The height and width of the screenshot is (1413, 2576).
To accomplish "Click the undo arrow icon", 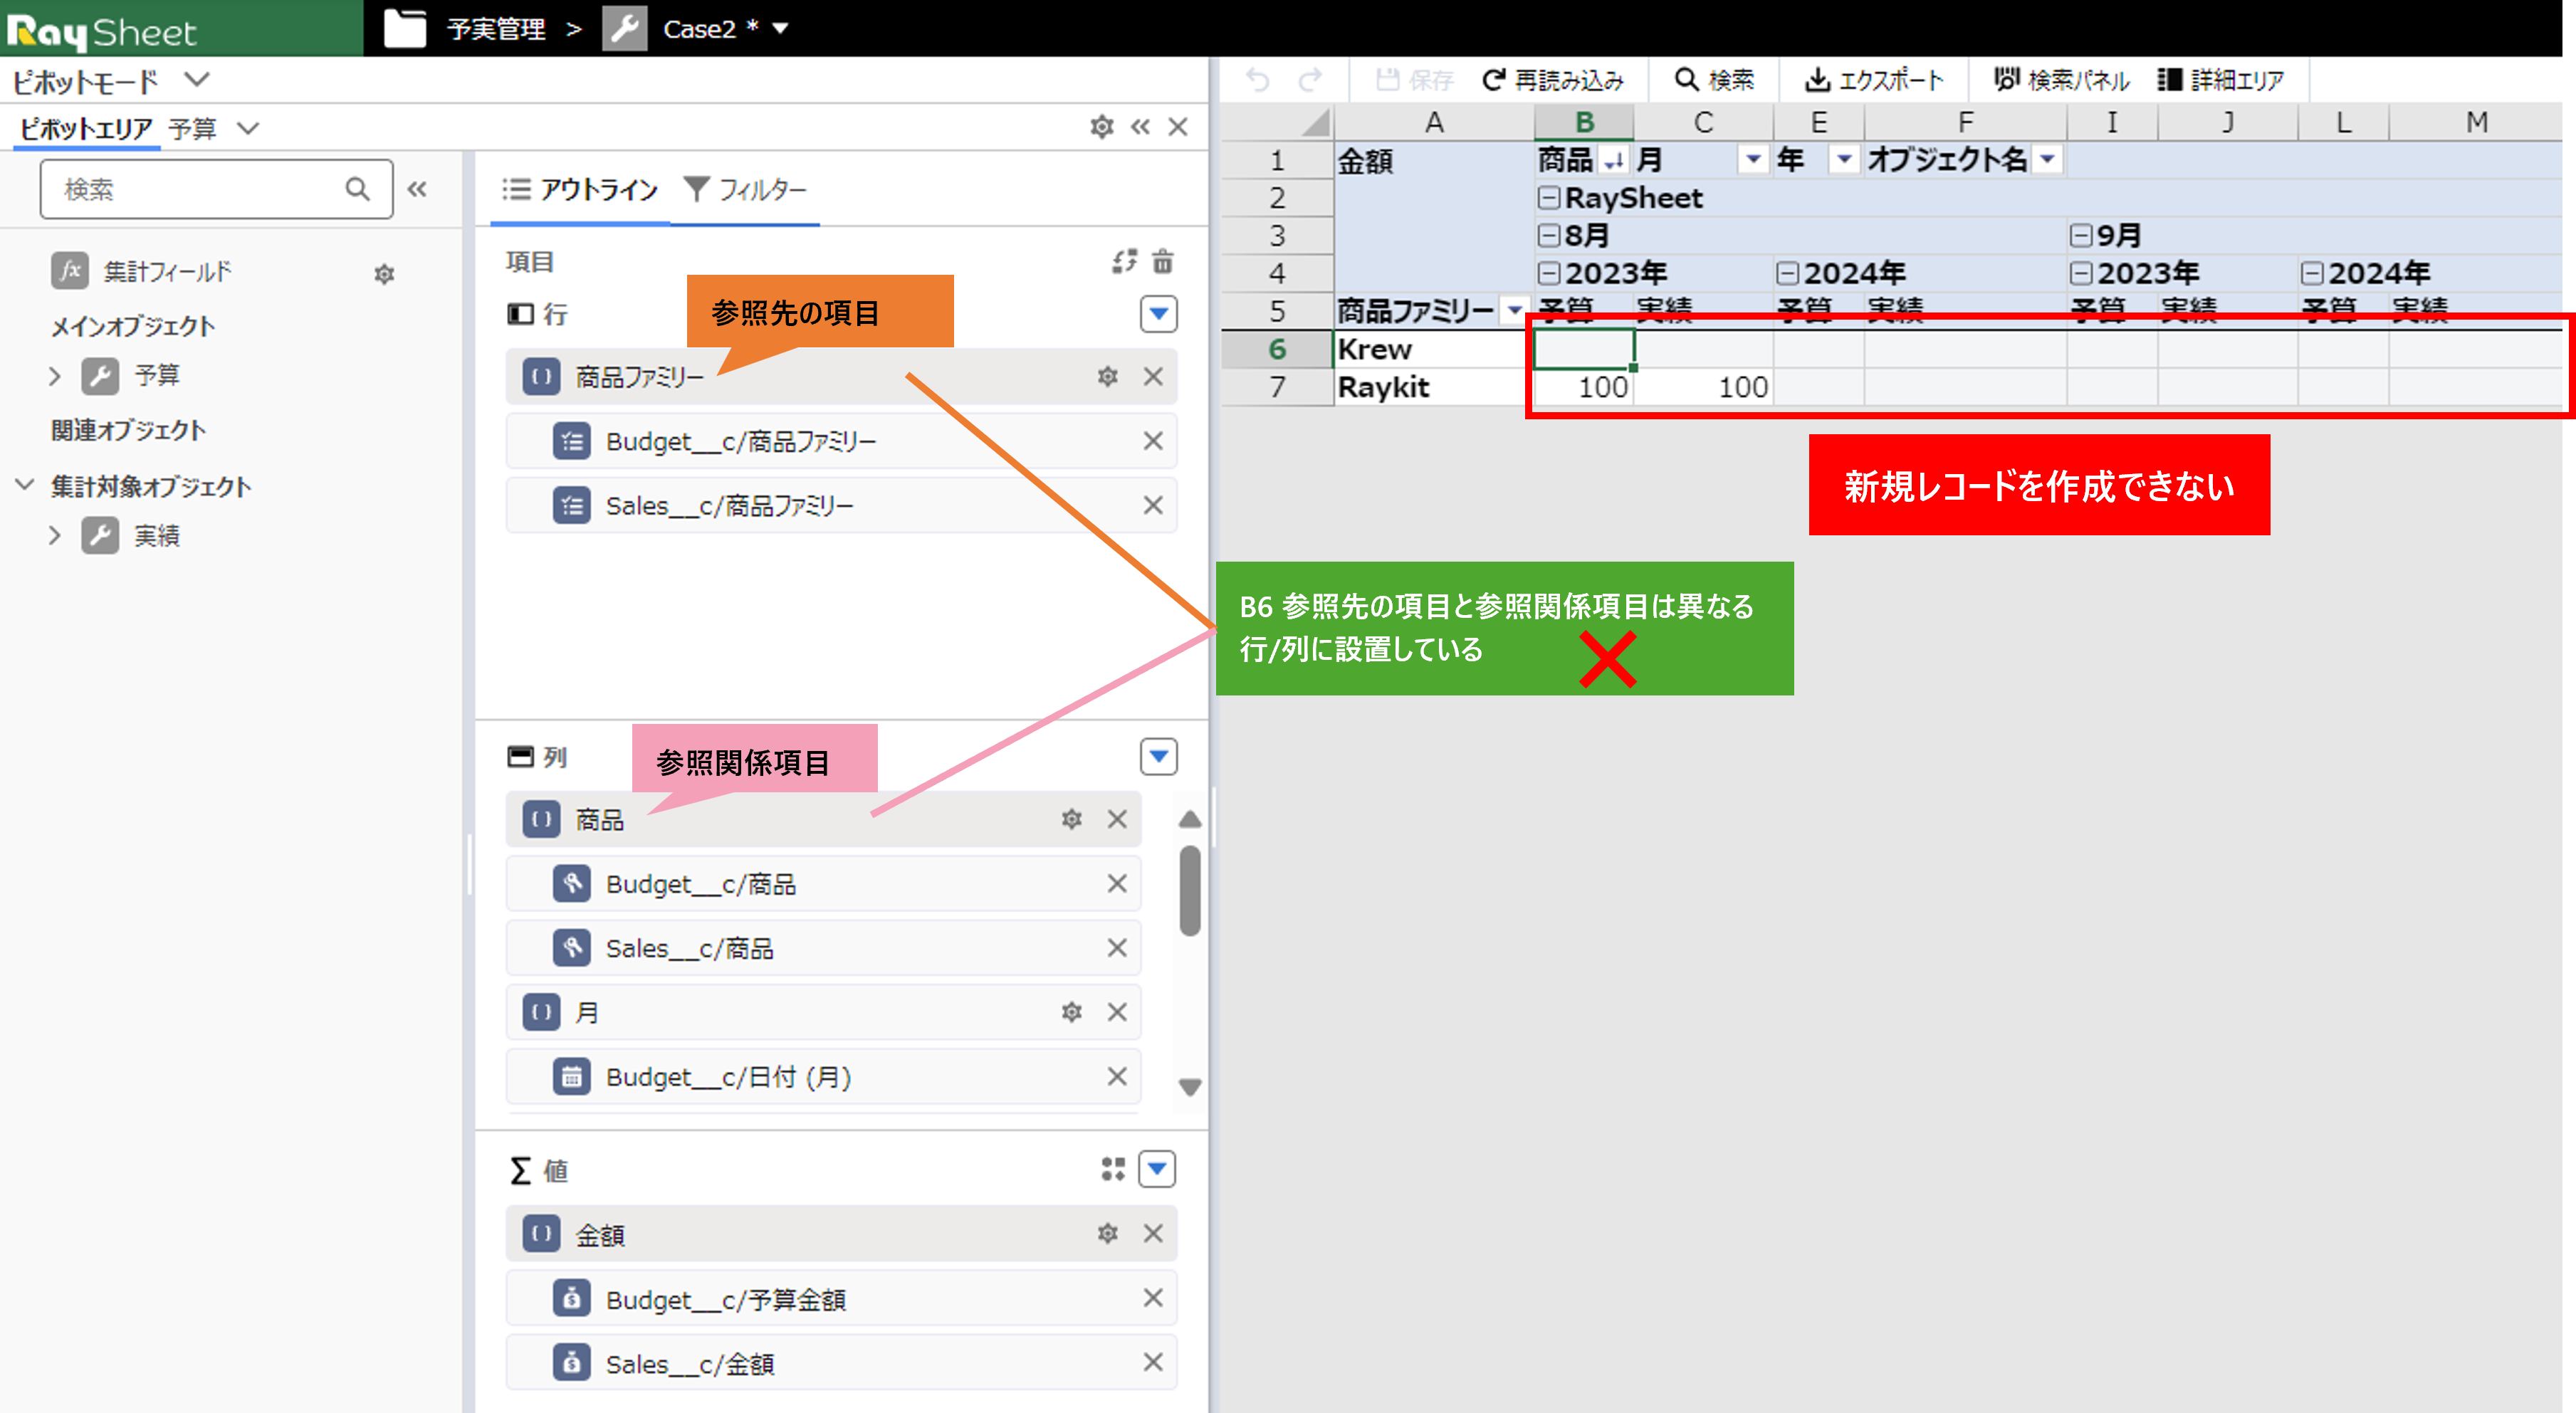I will click(1258, 79).
